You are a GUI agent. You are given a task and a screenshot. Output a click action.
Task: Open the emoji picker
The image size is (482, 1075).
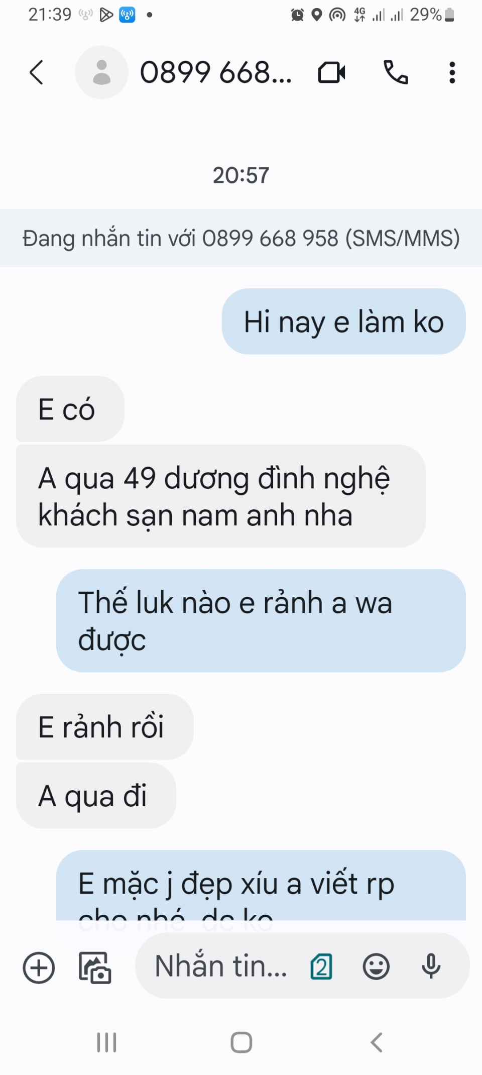point(376,966)
